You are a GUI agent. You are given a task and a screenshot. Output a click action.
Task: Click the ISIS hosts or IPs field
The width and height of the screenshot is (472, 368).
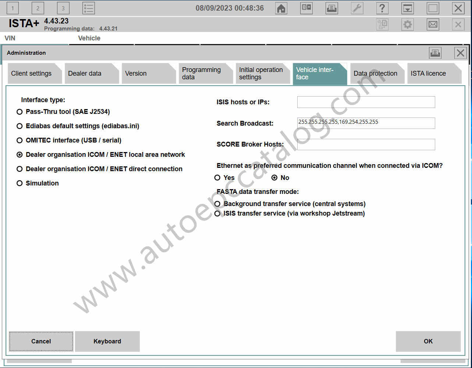coord(366,102)
